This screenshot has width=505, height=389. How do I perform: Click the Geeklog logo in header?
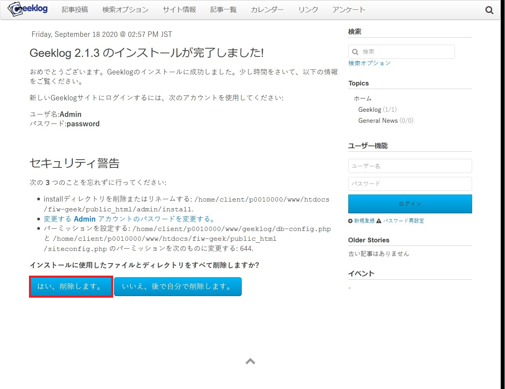coord(28,9)
